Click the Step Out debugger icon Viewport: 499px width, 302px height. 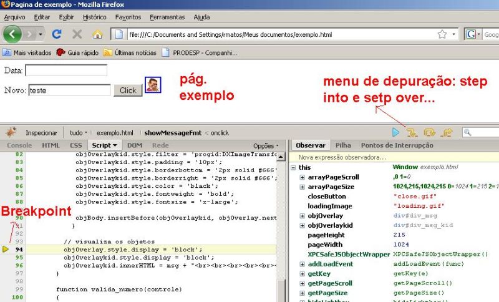(447, 132)
